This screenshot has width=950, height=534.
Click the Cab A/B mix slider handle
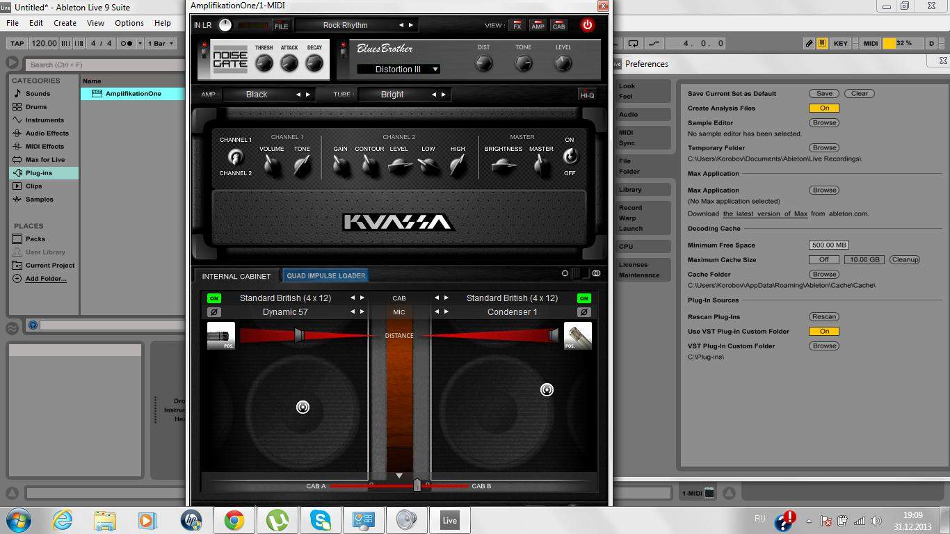(x=417, y=485)
